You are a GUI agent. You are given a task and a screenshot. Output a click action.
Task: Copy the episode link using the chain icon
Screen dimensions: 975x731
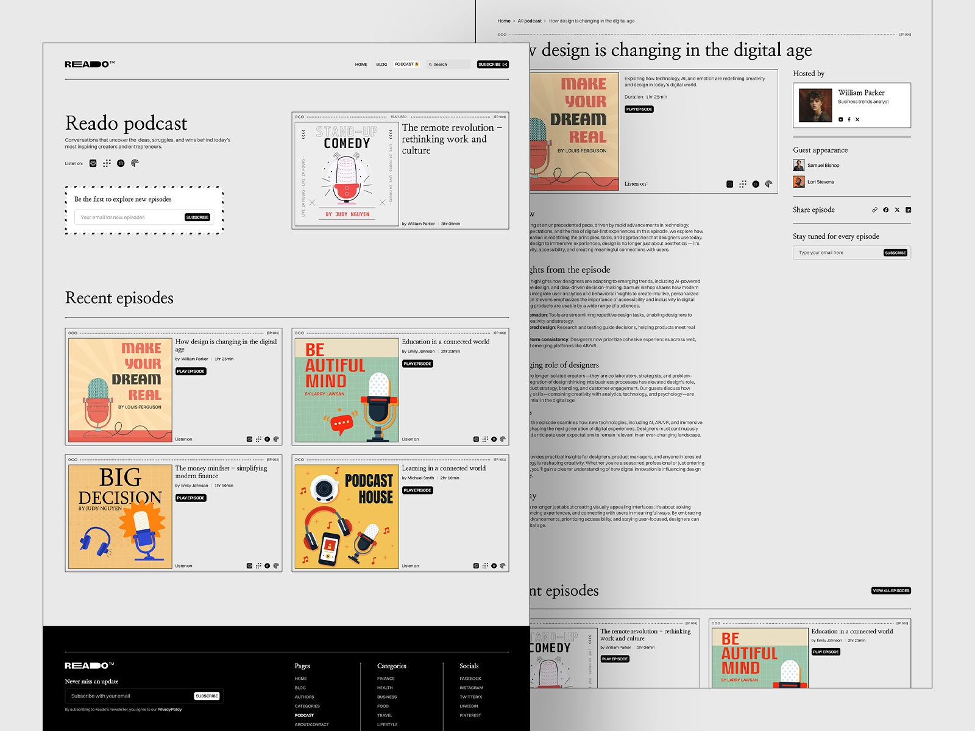click(874, 210)
